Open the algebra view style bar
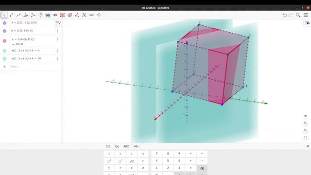311x175 pixels. click(x=58, y=23)
